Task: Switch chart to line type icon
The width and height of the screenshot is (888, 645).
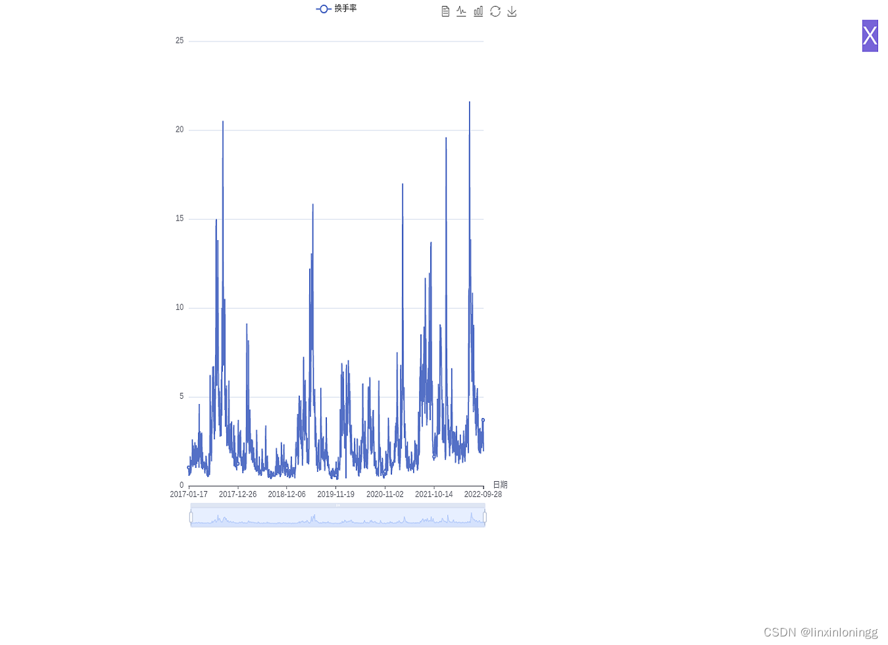Action: [461, 11]
